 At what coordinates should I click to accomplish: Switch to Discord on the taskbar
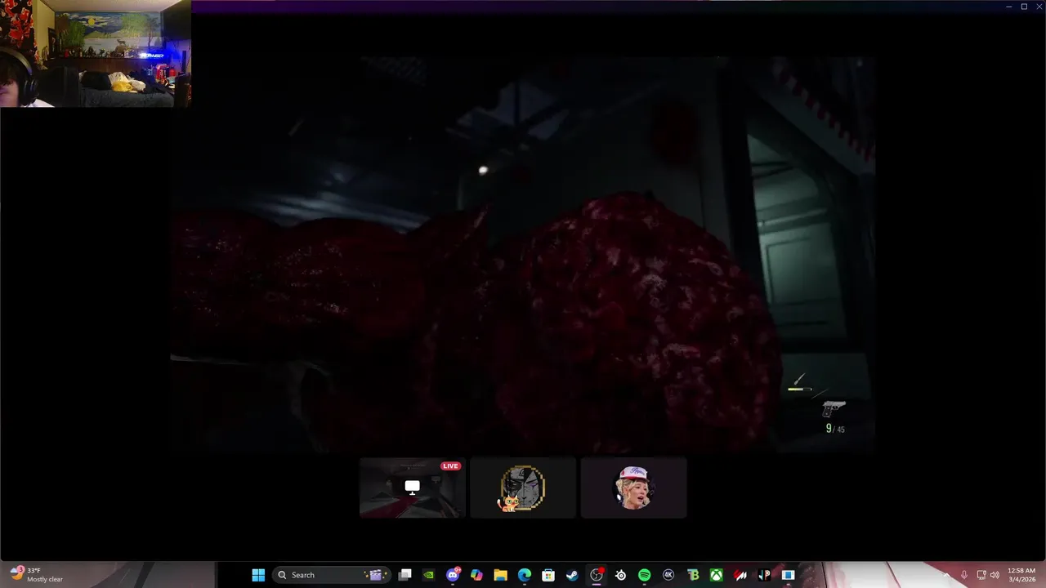[453, 575]
